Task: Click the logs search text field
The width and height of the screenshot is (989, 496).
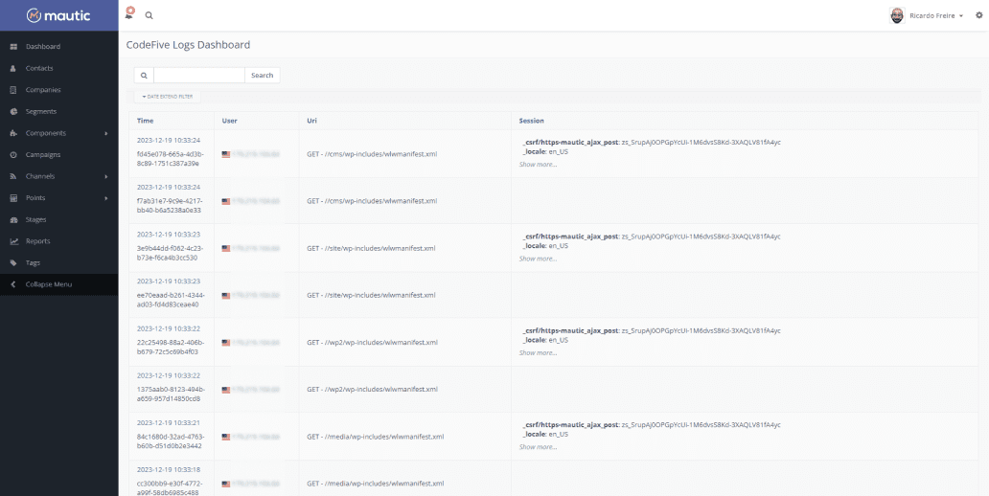Action: click(x=198, y=75)
